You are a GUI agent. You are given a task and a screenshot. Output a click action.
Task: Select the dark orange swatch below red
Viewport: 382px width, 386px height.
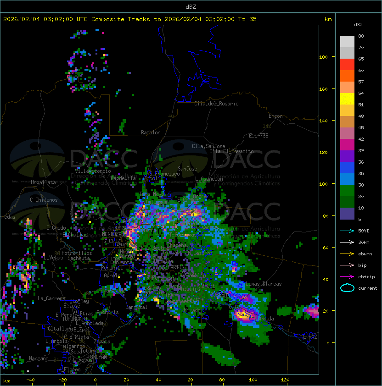click(347, 76)
